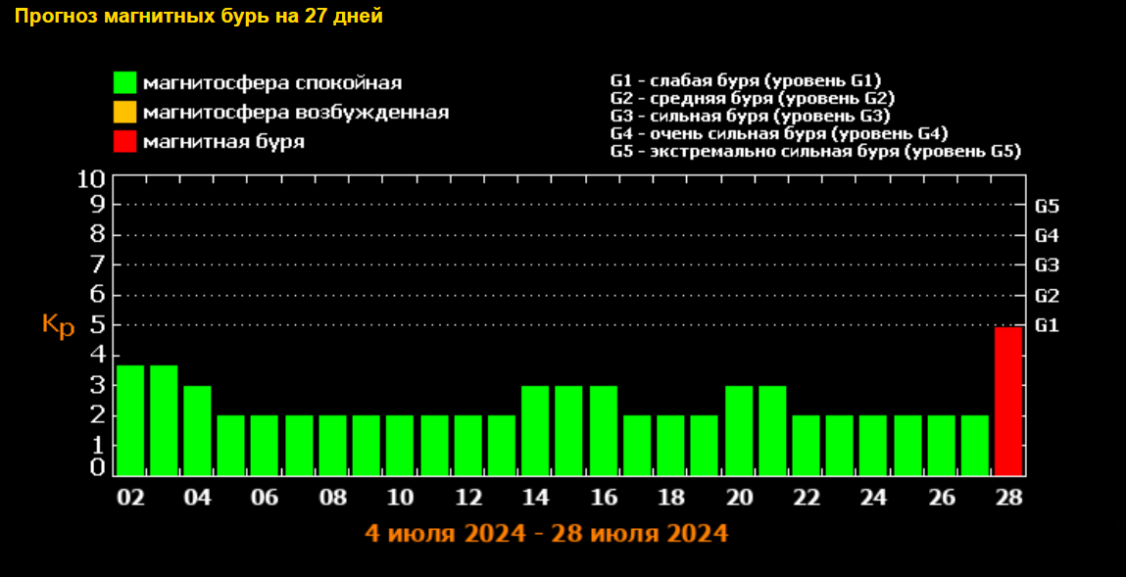Pick the green bar above date label 16
1126x577 pixels.
603,430
